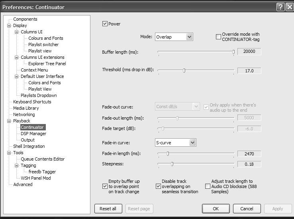
Task: Uncheck Empty buffer up to overlap point
Action: click(105, 186)
